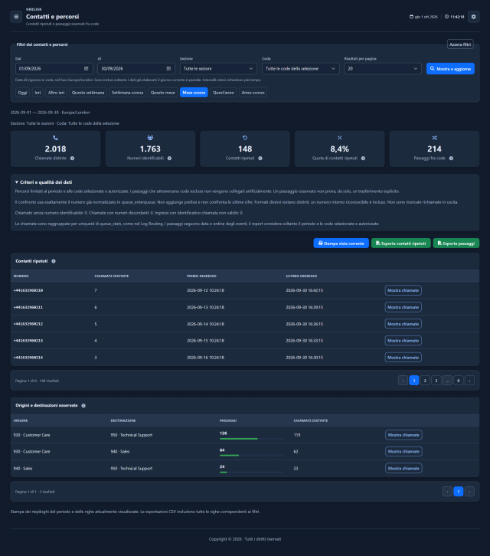490x556 pixels.
Task: Click progress bar for 64 passaggi
Action: click(x=252, y=456)
